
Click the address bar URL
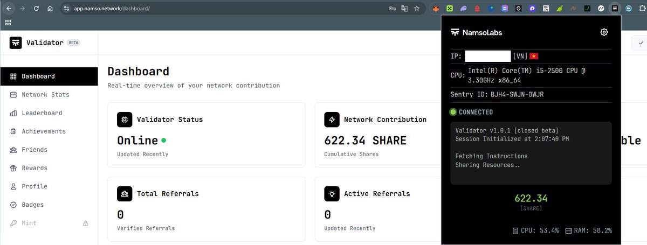point(112,9)
